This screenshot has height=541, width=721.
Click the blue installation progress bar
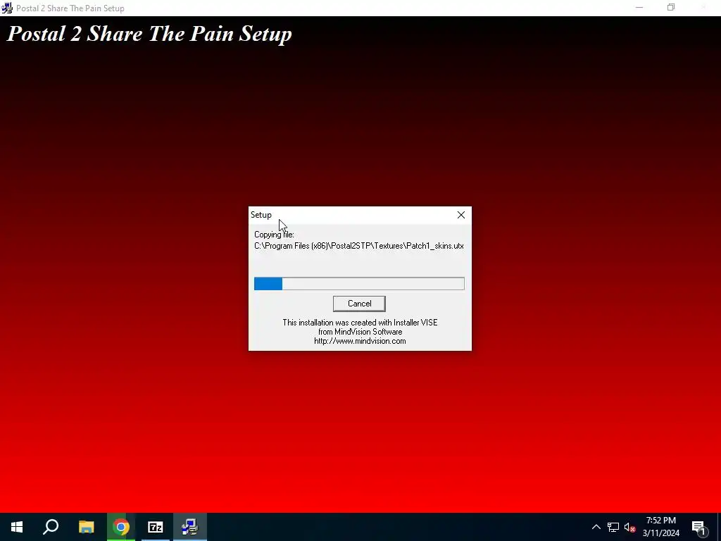coord(359,284)
